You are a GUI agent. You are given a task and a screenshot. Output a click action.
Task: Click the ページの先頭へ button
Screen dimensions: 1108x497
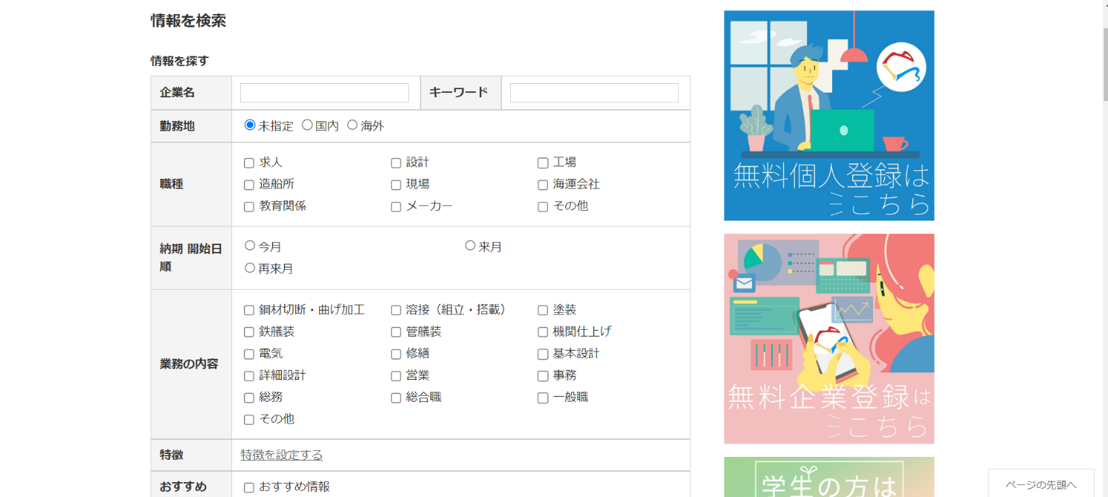click(1040, 484)
